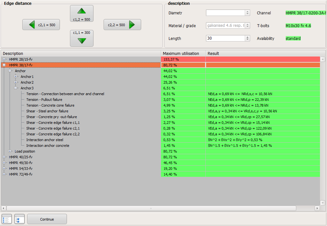Viewport: 327px width, 226px height.
Task: Select Tension - Concrete cone failure row
Action: pos(160,105)
